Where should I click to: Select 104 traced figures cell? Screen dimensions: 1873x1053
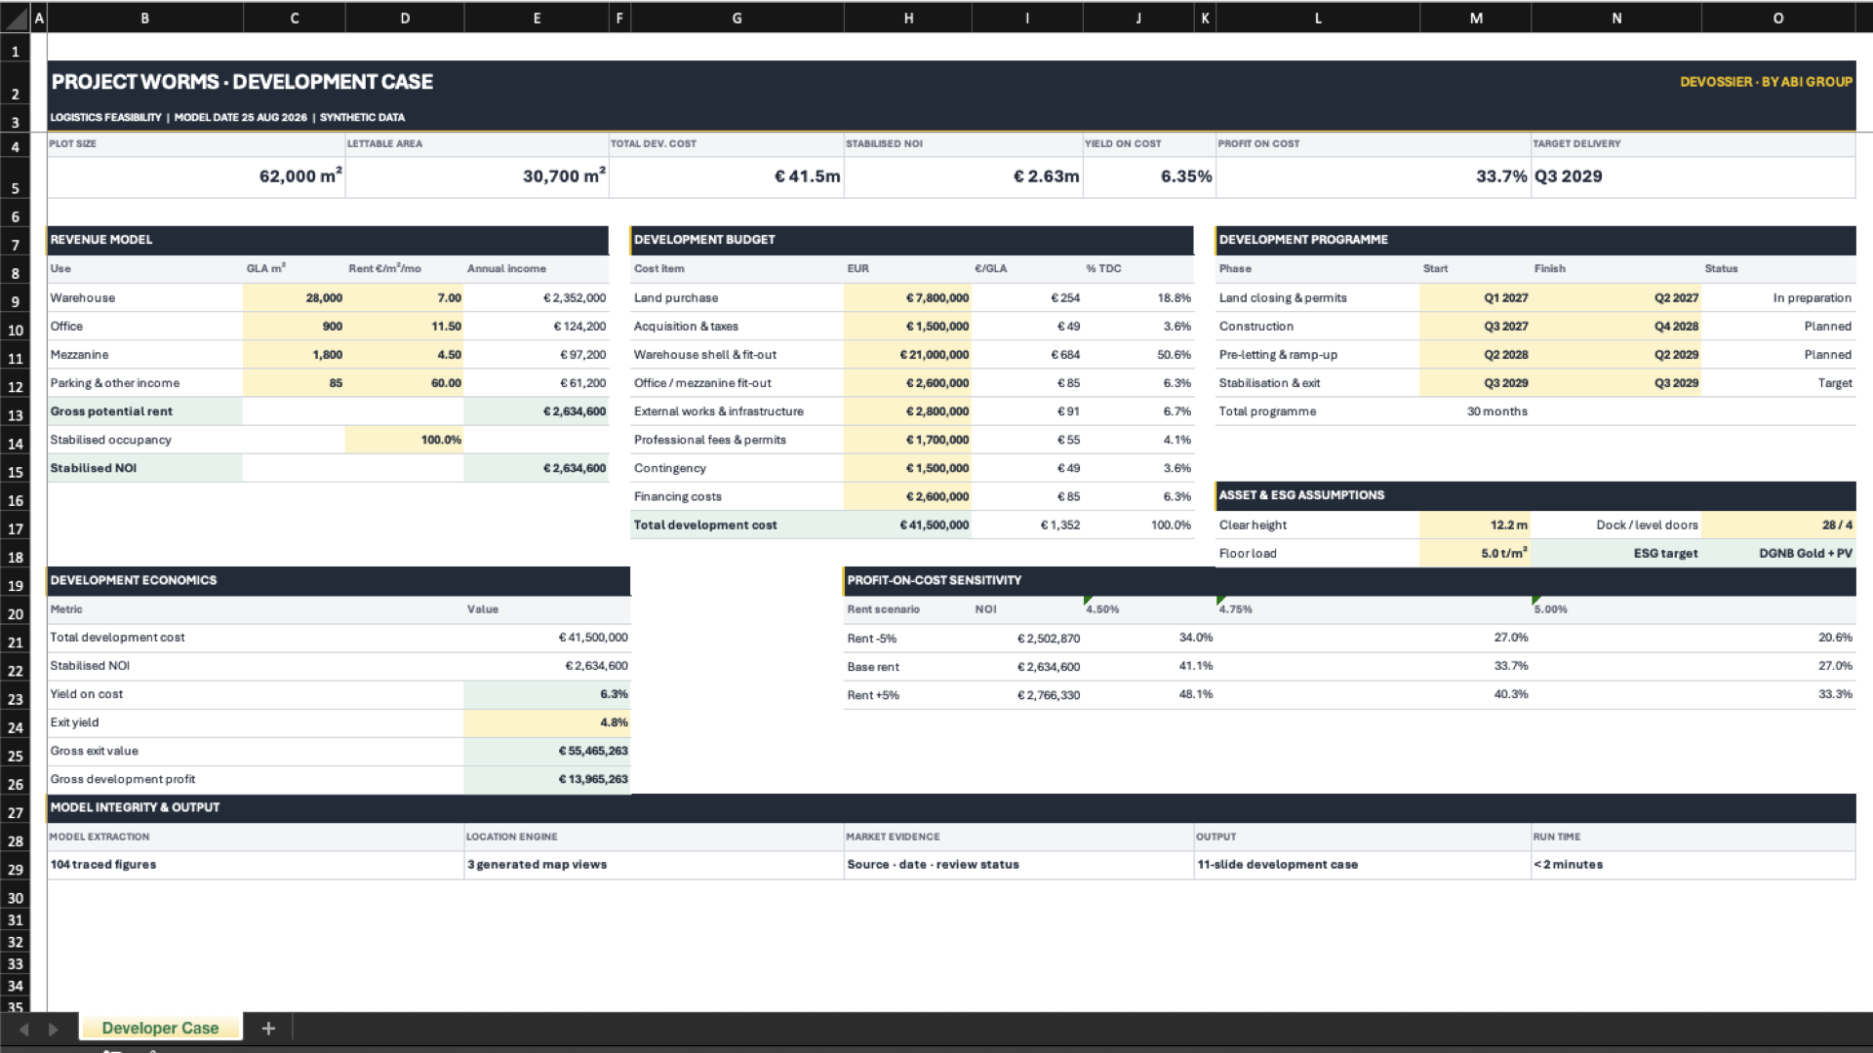coord(256,865)
